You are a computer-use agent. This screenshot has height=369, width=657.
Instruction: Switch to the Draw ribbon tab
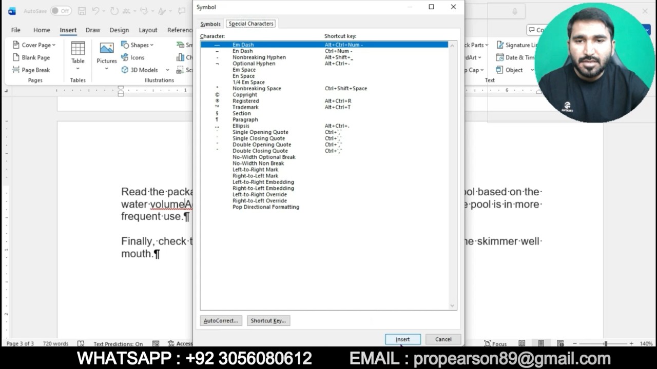pyautogui.click(x=93, y=30)
